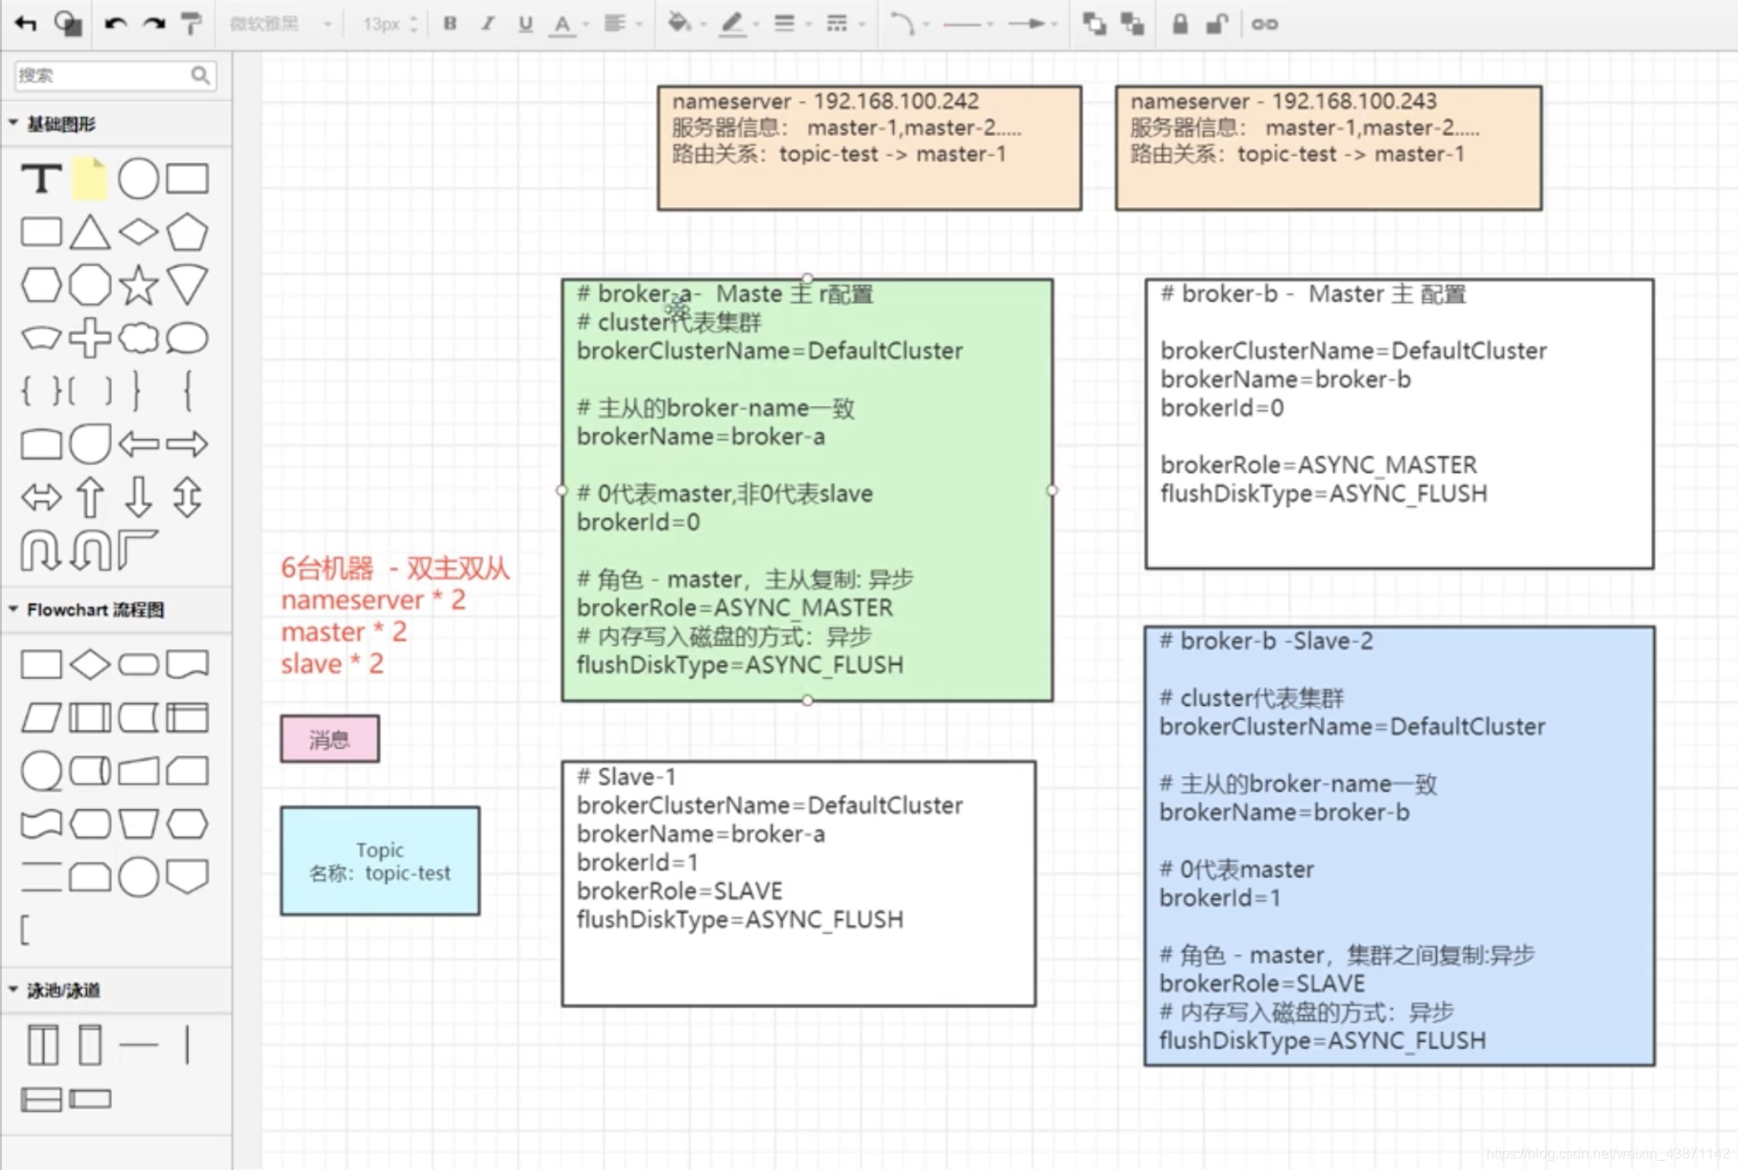Screen dimensions: 1738x1170
Task: Select the cross plus shape
Action: pyautogui.click(x=90, y=339)
